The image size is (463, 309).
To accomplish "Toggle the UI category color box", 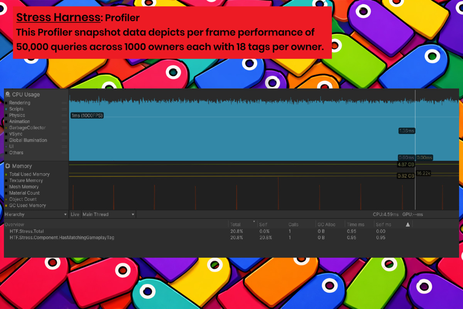I will click(6, 147).
